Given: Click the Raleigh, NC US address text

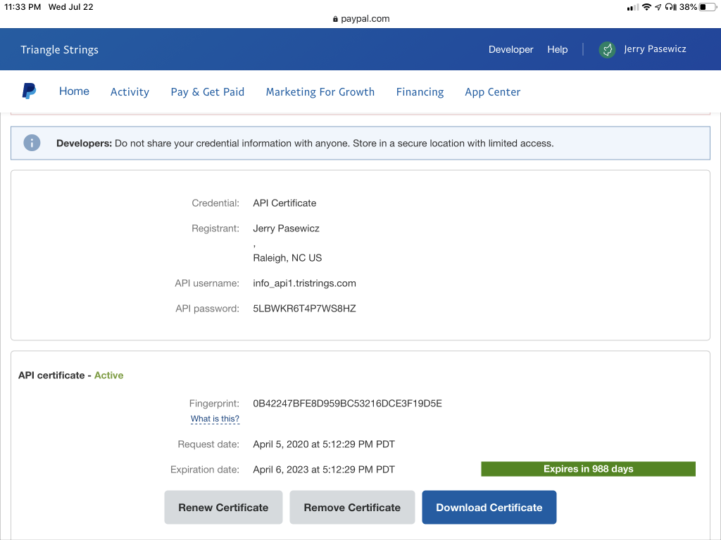Looking at the screenshot, I should point(287,258).
